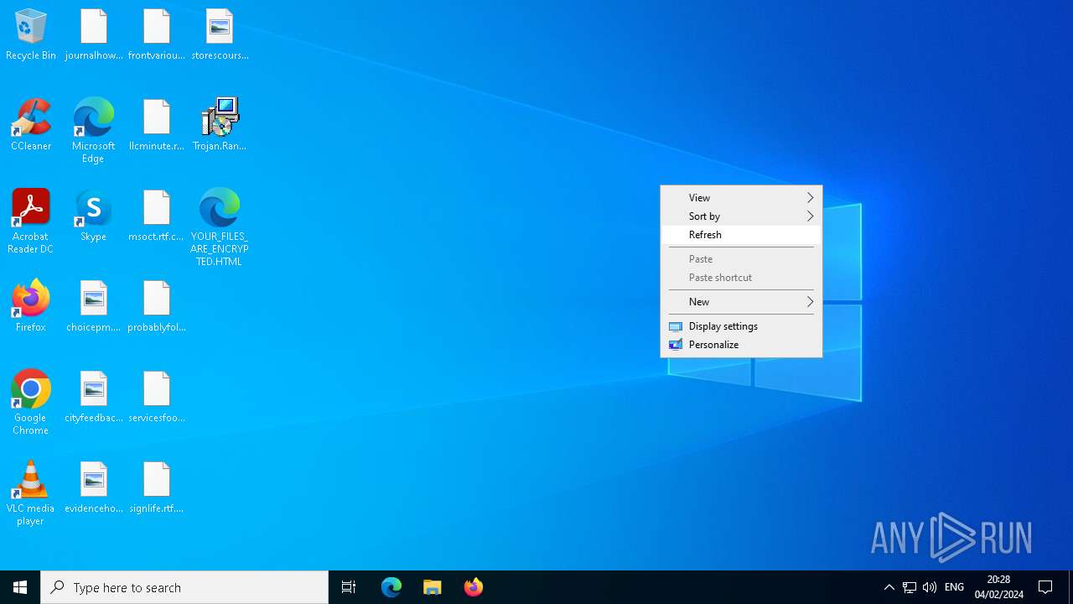Viewport: 1073px width, 604px height.
Task: Open Display settings from context menu
Action: [741, 326]
